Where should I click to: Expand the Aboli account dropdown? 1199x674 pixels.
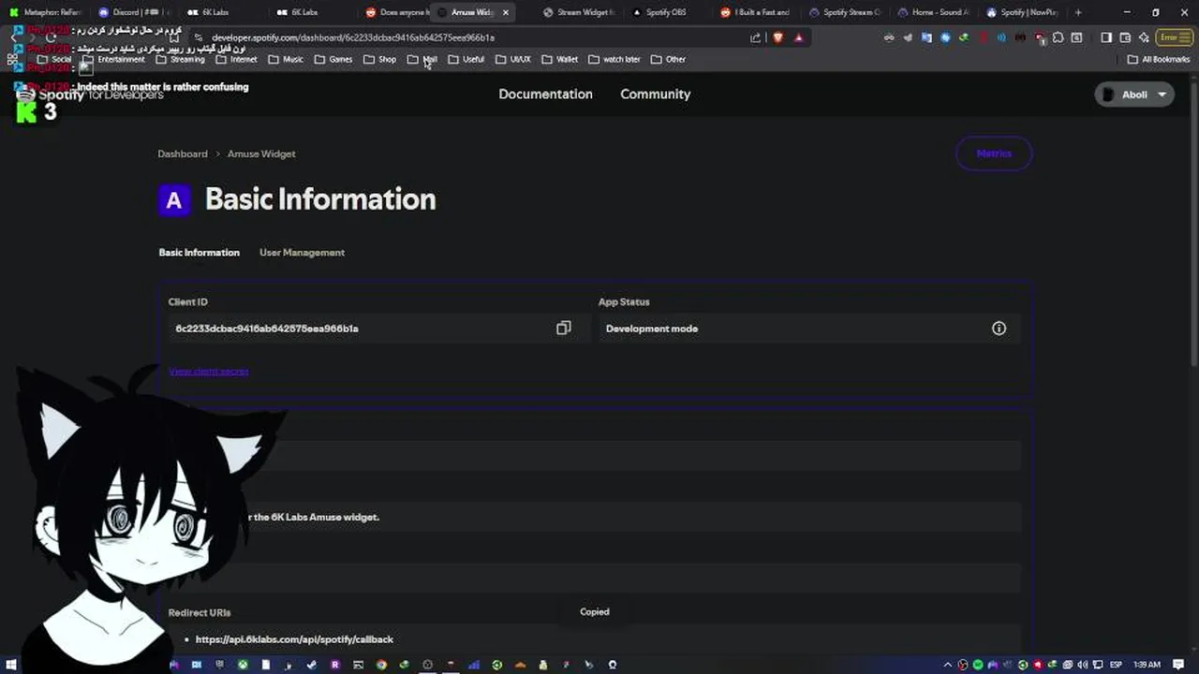click(1134, 95)
